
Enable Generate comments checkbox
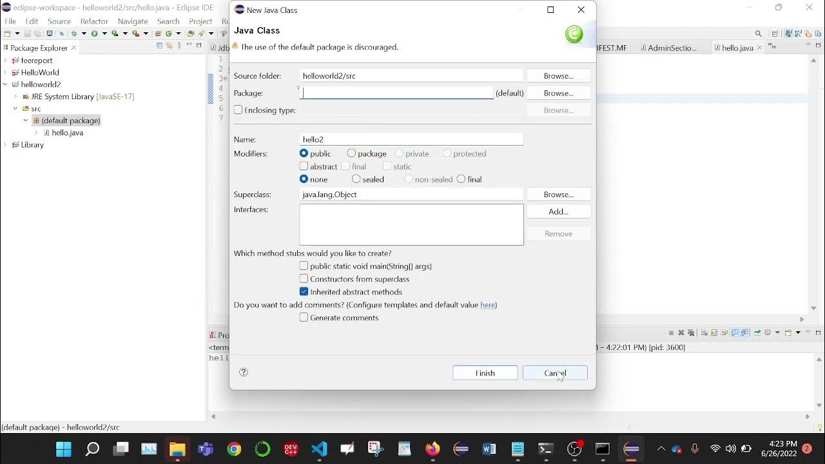(x=304, y=317)
